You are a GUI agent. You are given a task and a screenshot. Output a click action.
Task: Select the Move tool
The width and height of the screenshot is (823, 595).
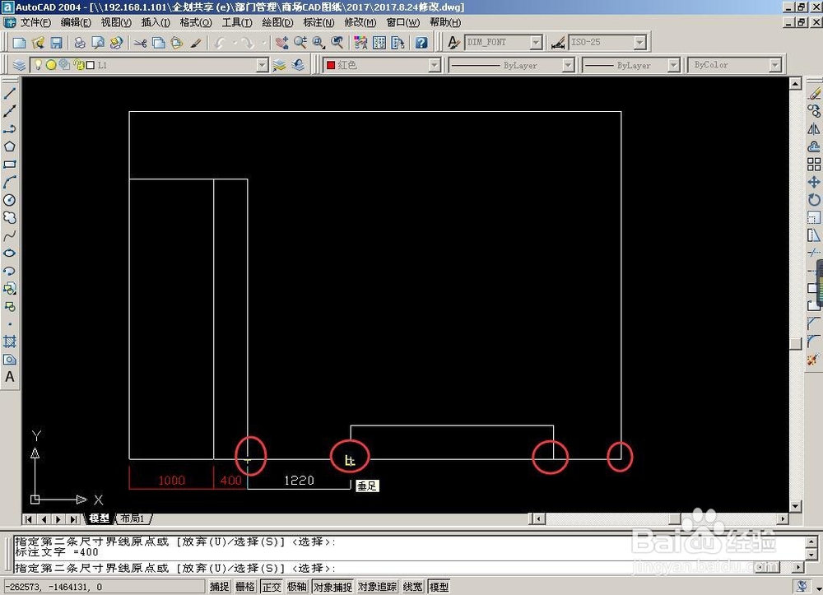coord(814,182)
